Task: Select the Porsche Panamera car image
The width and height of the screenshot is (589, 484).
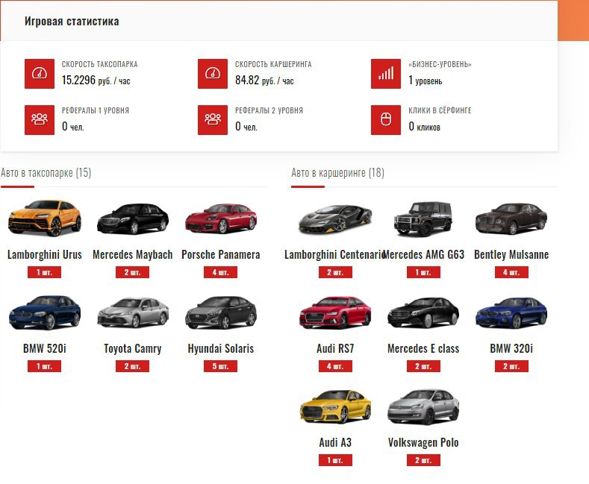Action: tap(221, 219)
